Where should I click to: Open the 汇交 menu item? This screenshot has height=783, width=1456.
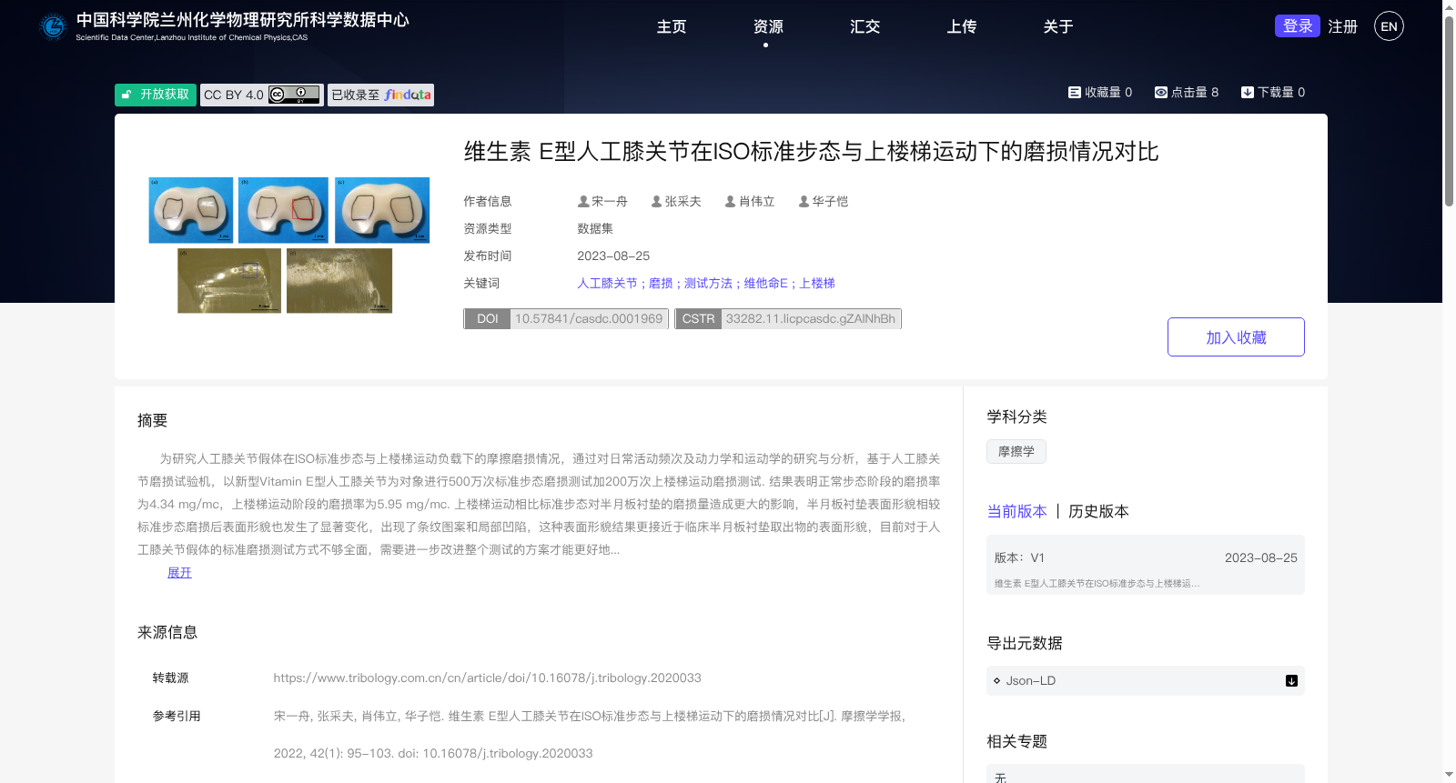coord(864,26)
